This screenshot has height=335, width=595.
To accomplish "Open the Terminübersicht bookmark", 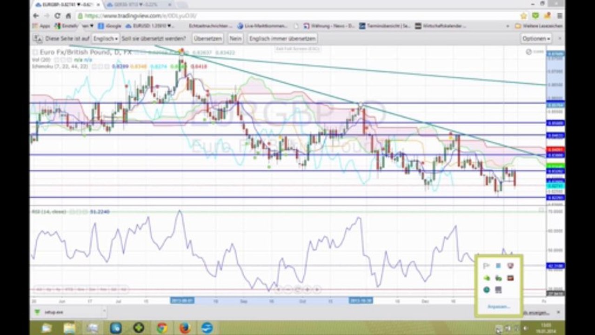I will click(x=385, y=26).
